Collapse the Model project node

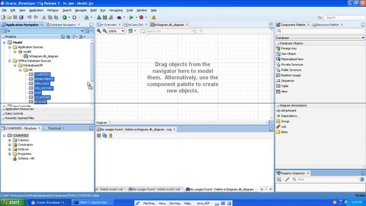(x=4, y=42)
